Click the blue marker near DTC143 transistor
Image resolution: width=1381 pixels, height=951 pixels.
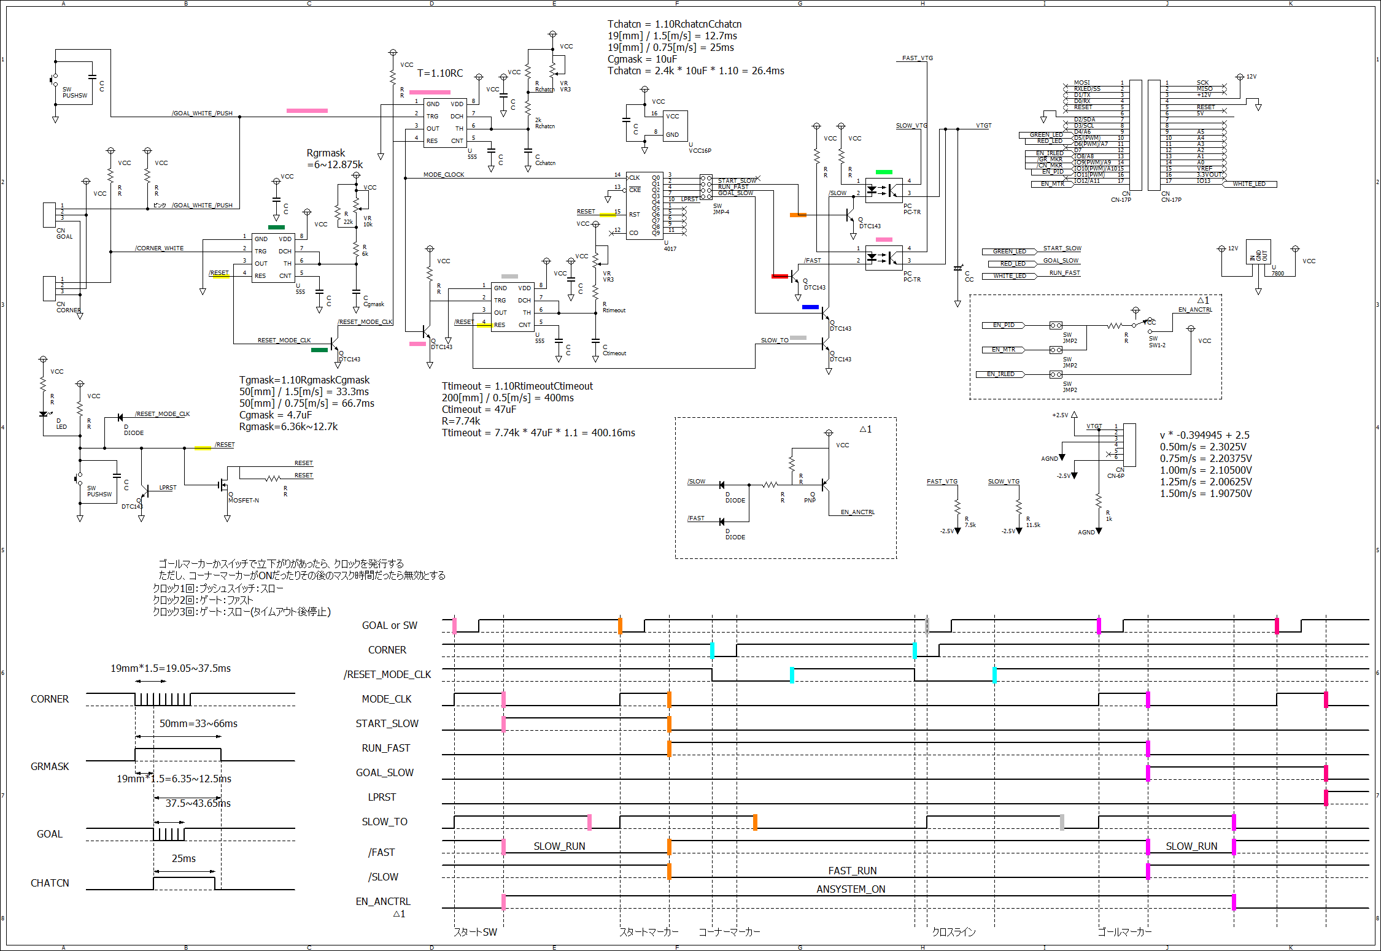tap(810, 307)
